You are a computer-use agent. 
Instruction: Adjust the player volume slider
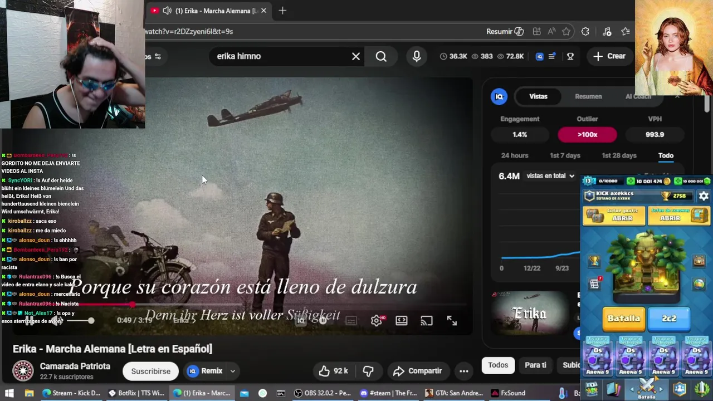click(x=82, y=321)
